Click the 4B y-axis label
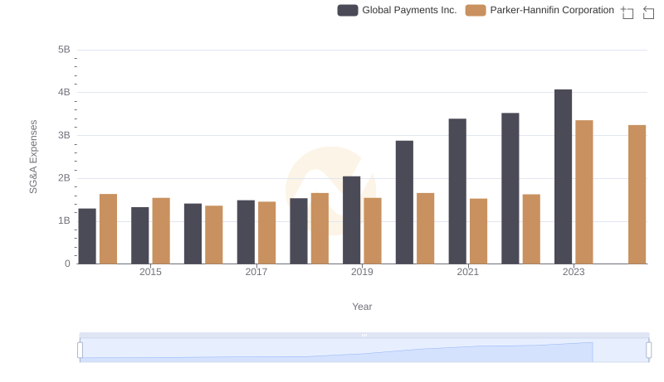This screenshot has width=664, height=382. [64, 93]
